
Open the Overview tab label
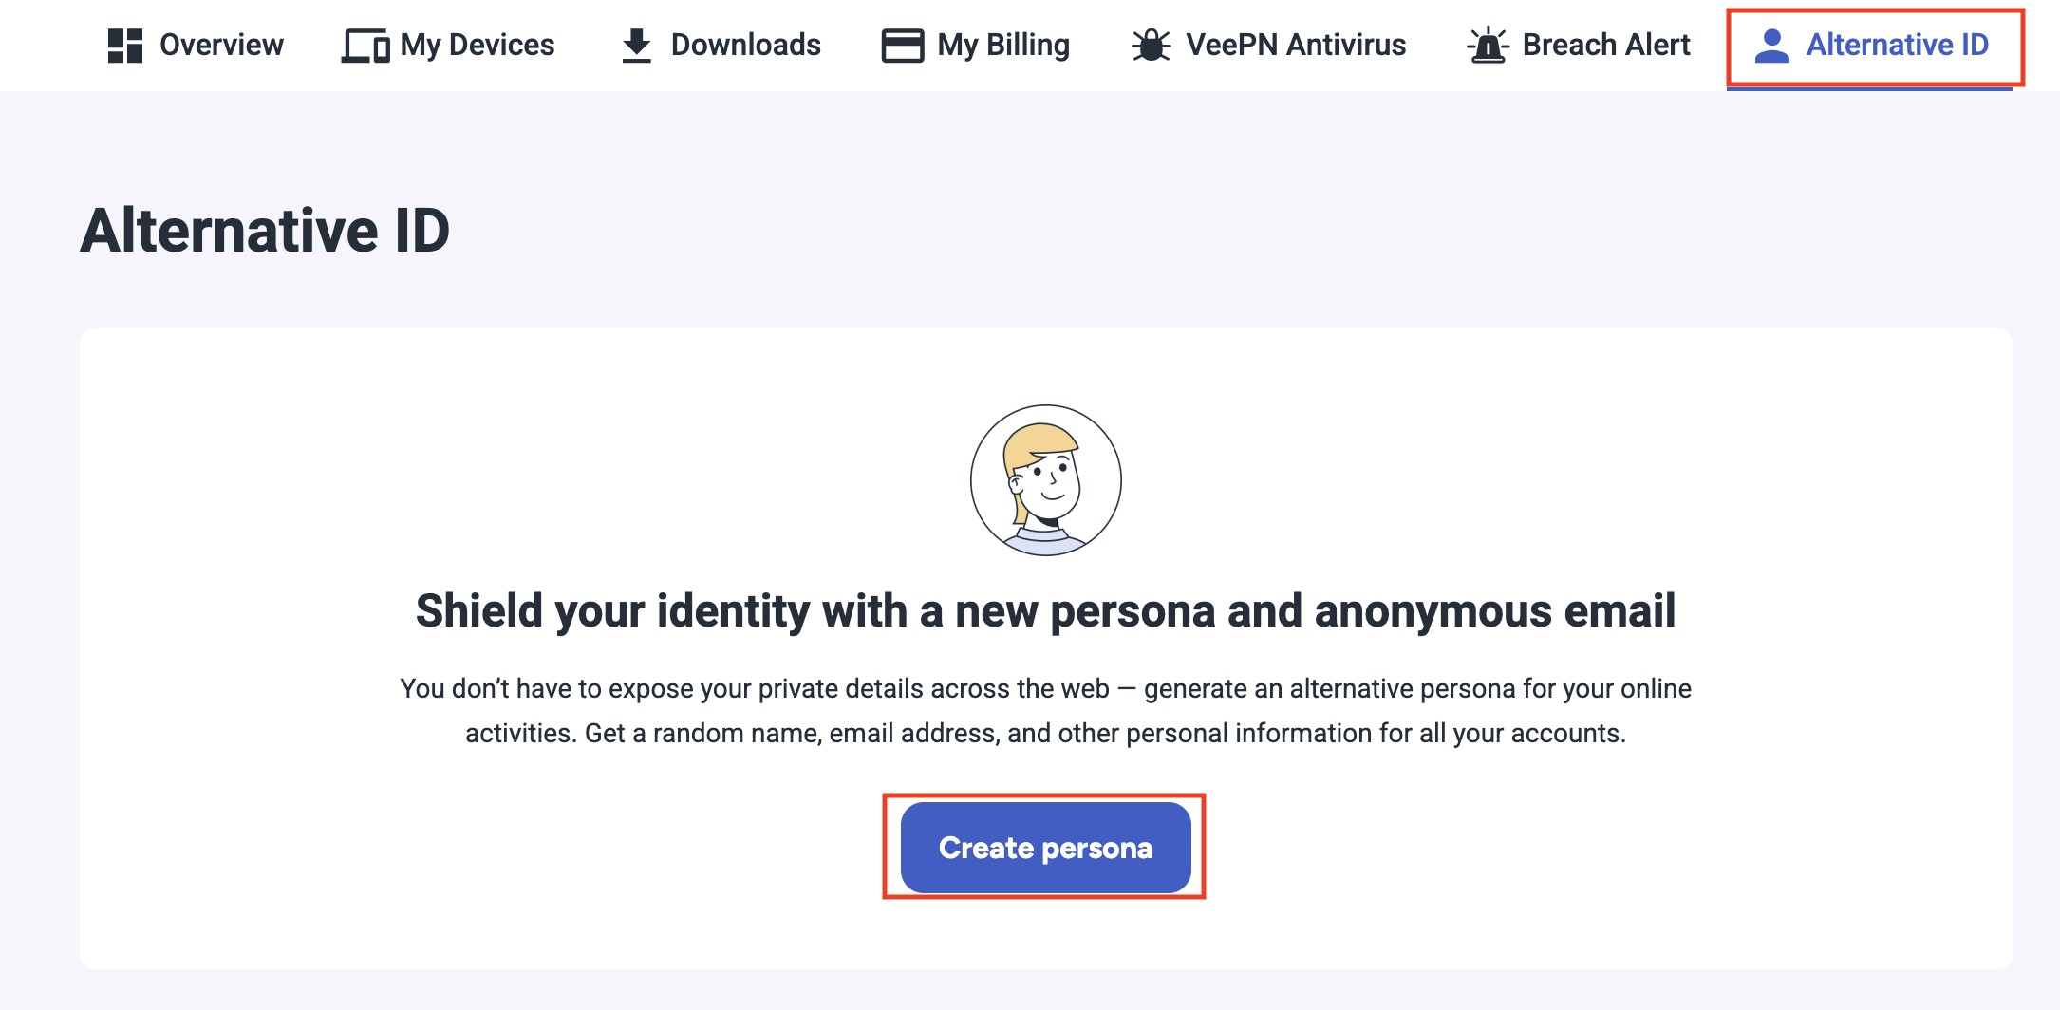pyautogui.click(x=221, y=45)
